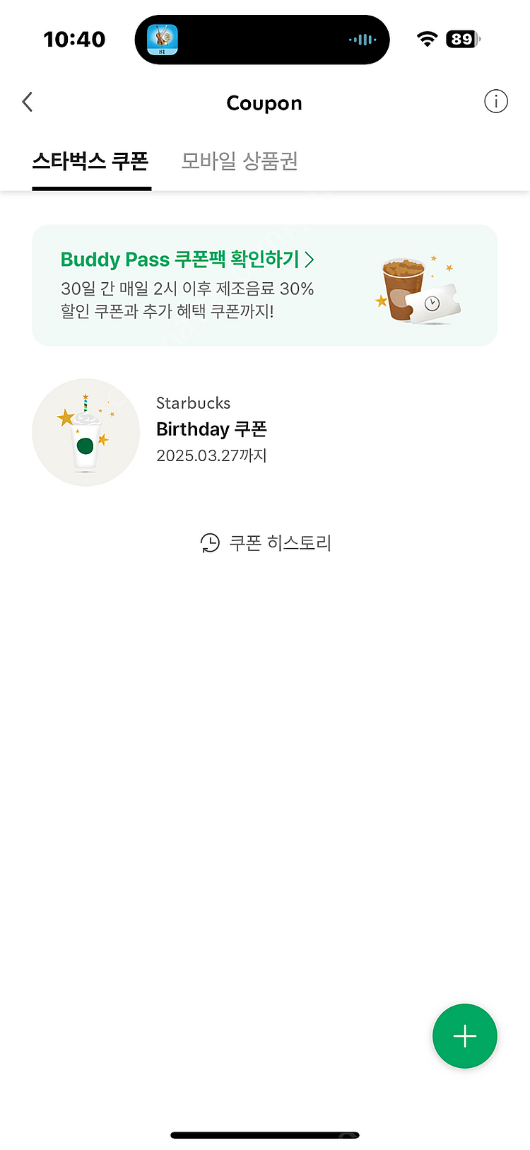Switch to the 모바일 상품권 tab
The image size is (530, 1150).
point(240,161)
